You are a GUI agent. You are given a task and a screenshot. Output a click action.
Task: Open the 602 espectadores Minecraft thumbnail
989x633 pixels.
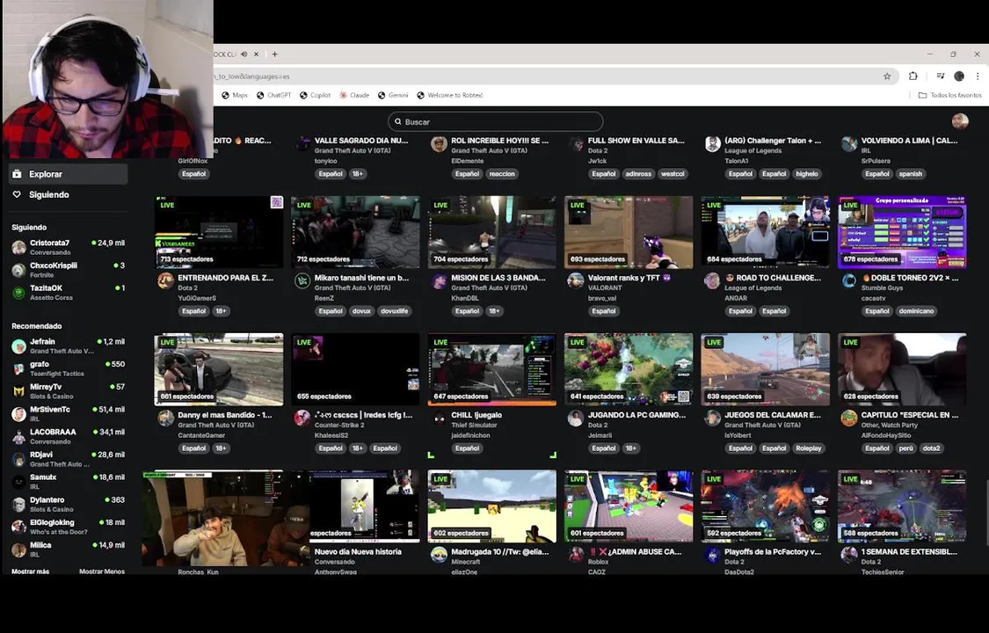[x=492, y=506]
